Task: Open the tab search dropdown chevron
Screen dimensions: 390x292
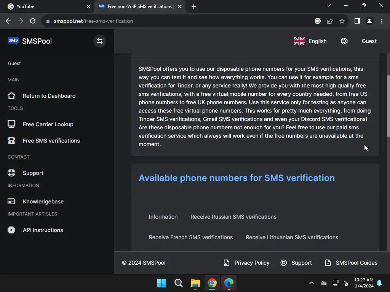Action: coord(329,5)
